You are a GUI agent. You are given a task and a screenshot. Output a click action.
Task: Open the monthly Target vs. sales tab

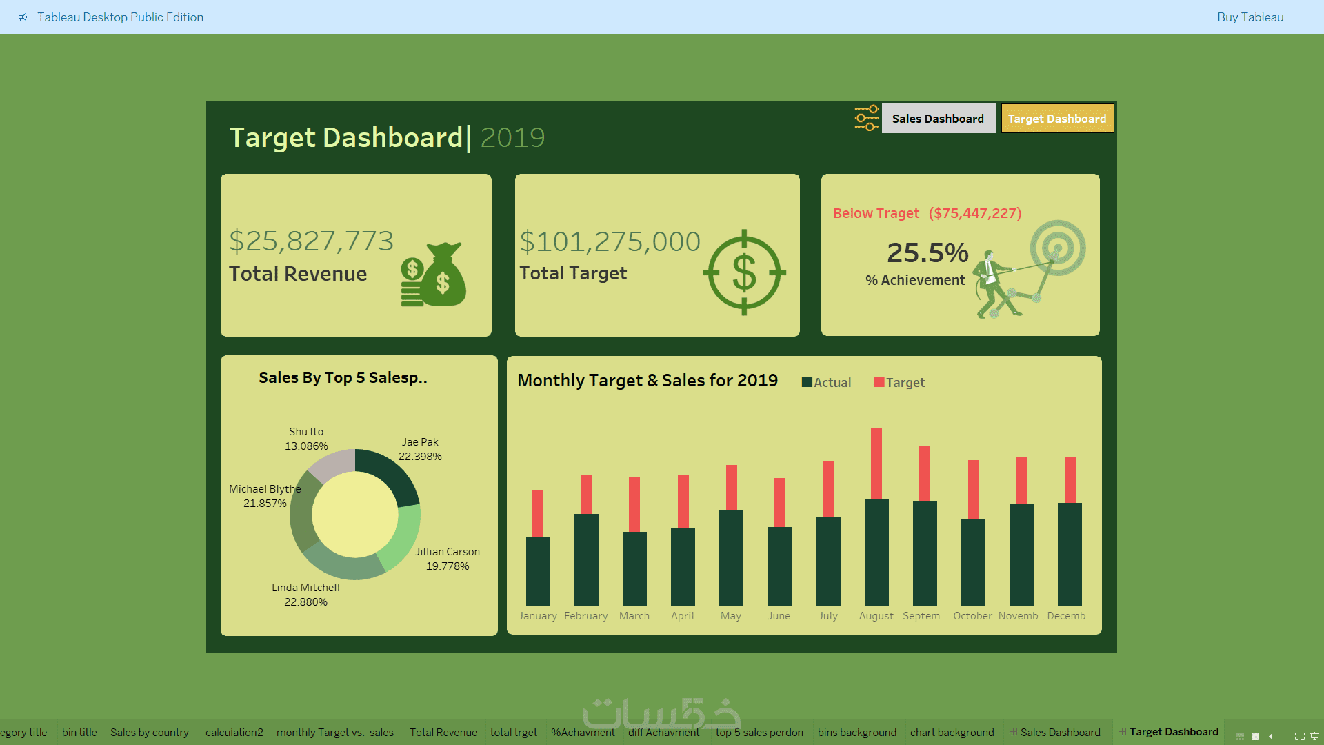pos(334,733)
